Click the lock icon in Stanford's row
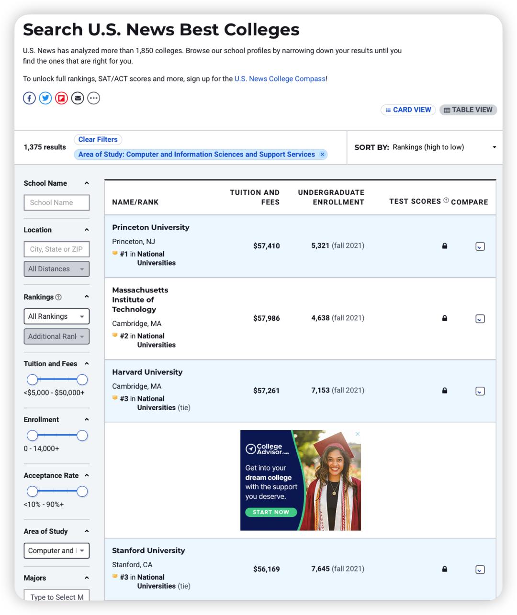This screenshot has width=517, height=615. tap(445, 569)
